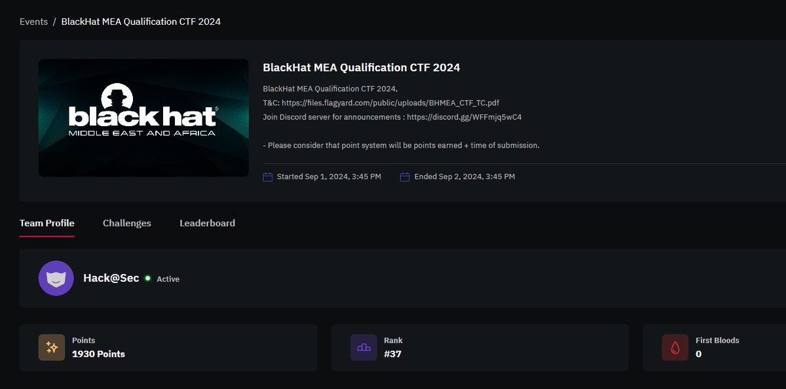Open the Leaderboard tab
Screen dimensions: 786x389
tap(207, 223)
